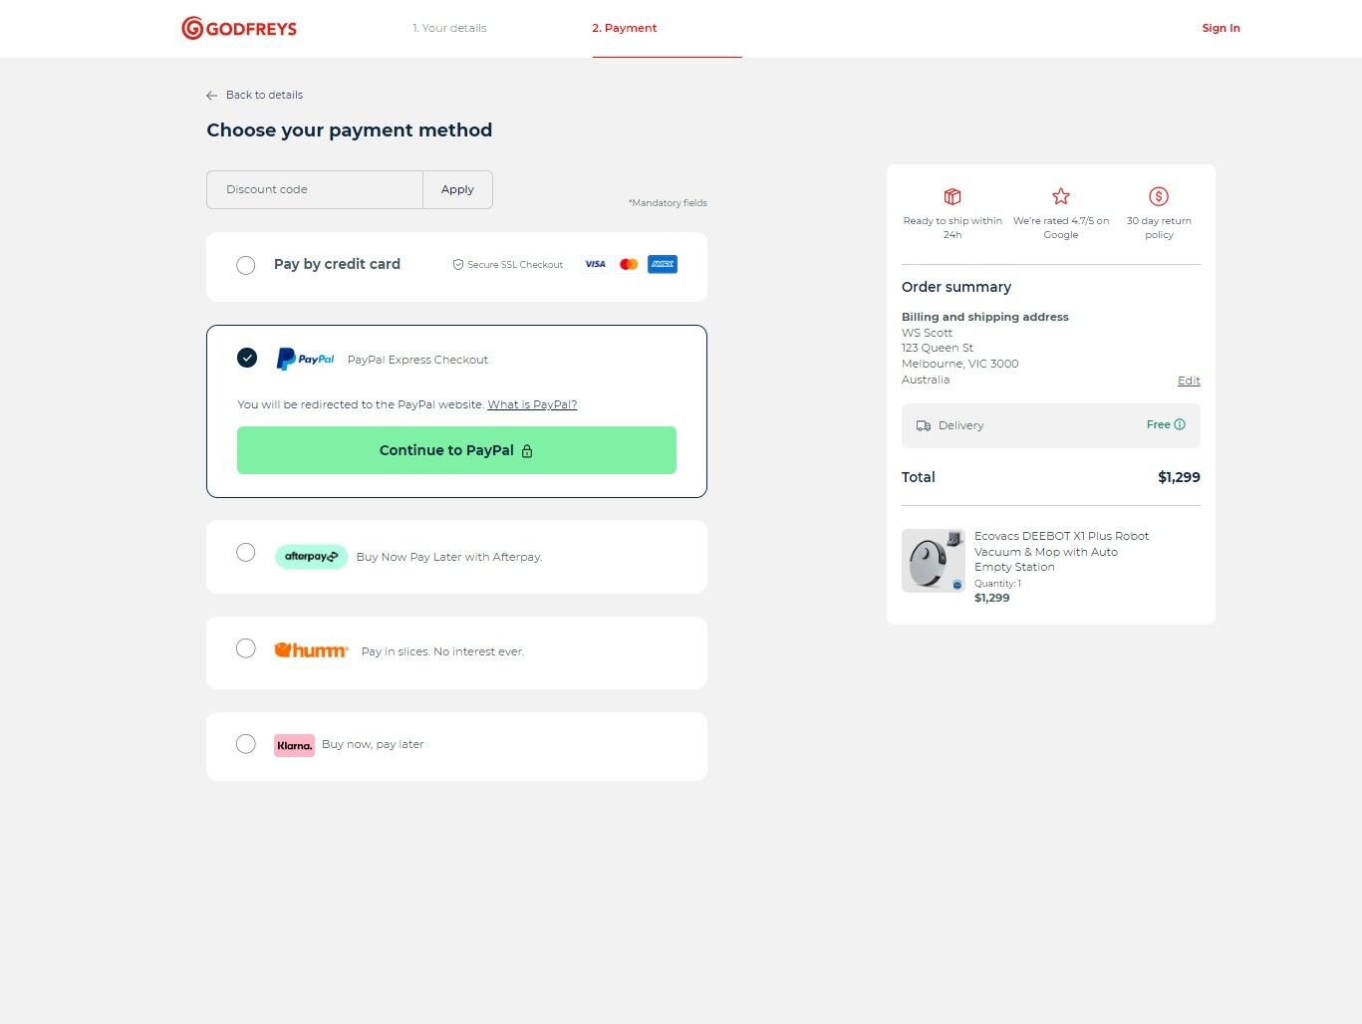1362x1024 pixels.
Task: Click We're rated 4.7/5 on Google text
Action: pyautogui.click(x=1061, y=228)
